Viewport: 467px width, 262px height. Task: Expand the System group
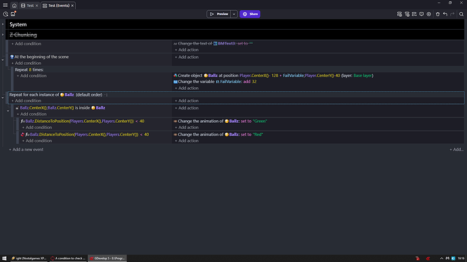pos(3,24)
